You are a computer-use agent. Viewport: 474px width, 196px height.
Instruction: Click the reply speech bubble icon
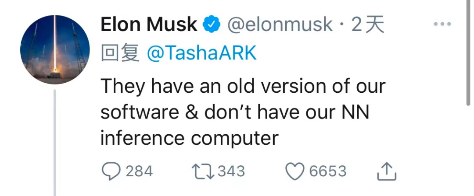(111, 171)
